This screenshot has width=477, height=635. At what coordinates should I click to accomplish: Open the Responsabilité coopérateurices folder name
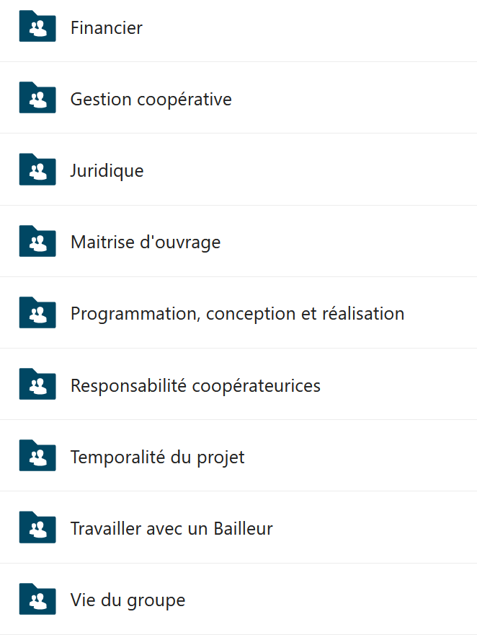click(196, 385)
